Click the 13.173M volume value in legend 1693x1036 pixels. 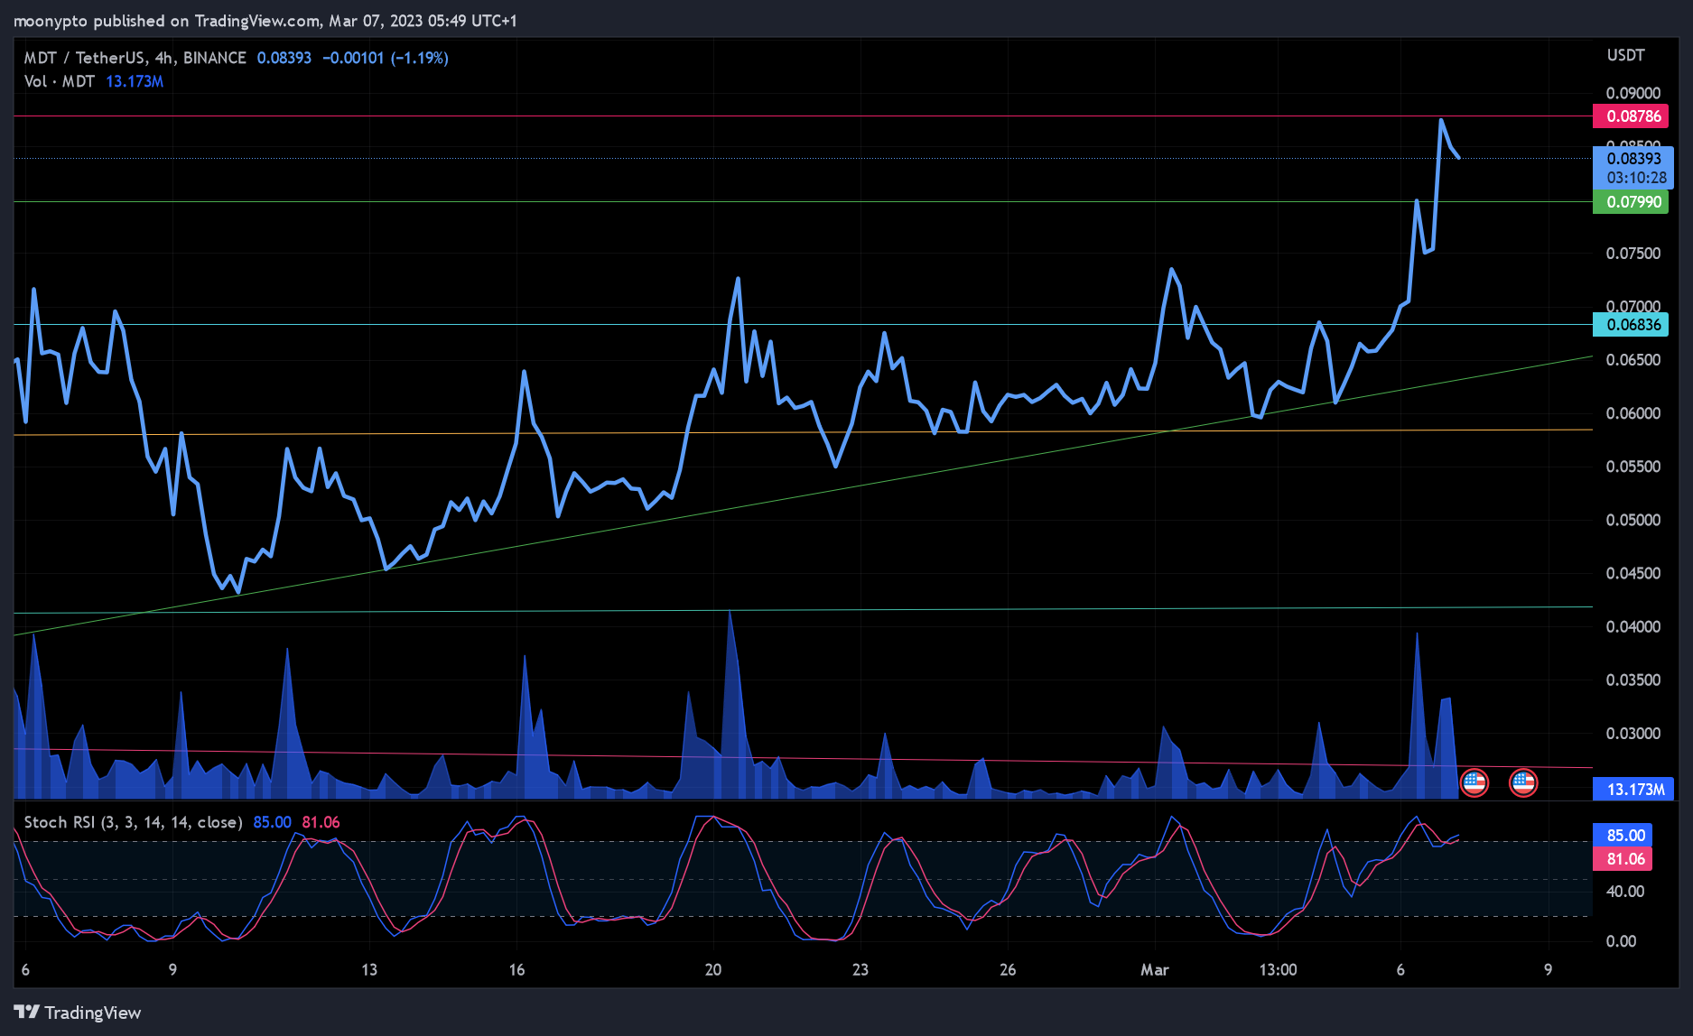[x=135, y=81]
